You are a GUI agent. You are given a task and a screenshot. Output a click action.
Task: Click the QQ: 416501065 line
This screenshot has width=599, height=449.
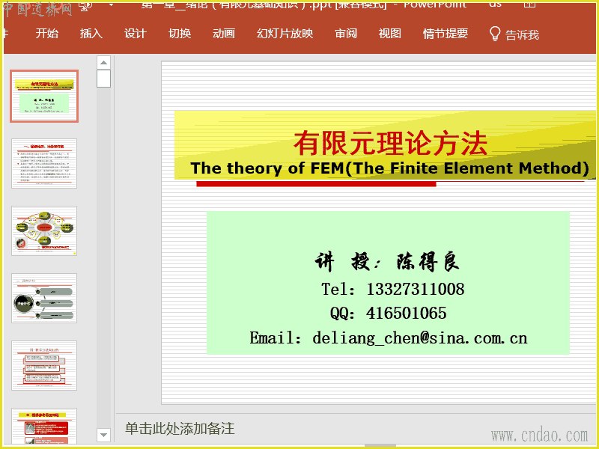coord(388,314)
